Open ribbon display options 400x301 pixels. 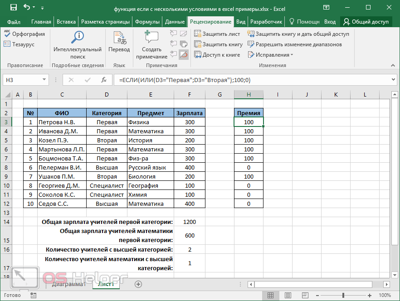coord(326,7)
